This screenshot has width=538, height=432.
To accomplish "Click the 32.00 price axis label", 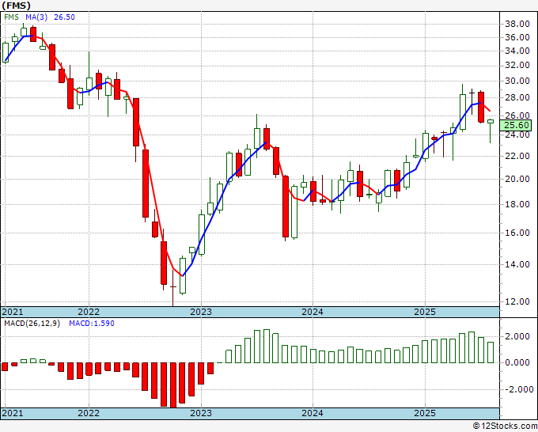I will (517, 65).
